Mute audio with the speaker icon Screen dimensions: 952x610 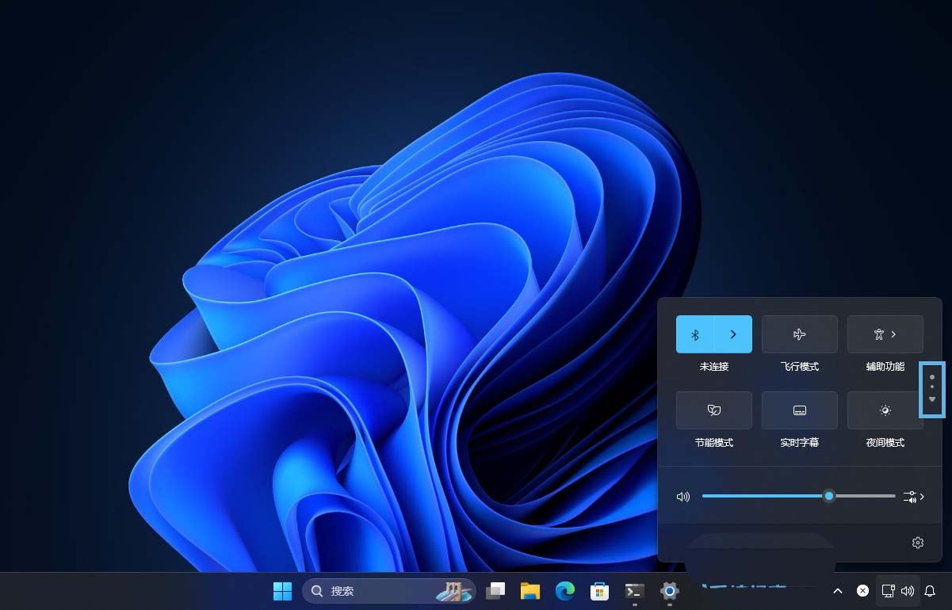point(682,496)
